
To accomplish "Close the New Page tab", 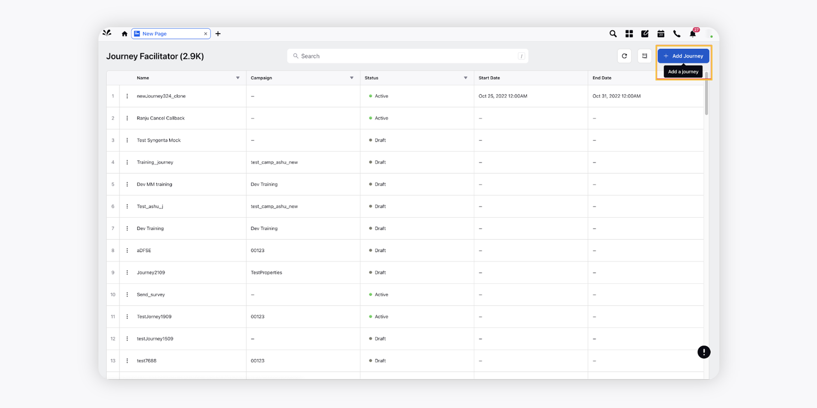I will coord(205,34).
